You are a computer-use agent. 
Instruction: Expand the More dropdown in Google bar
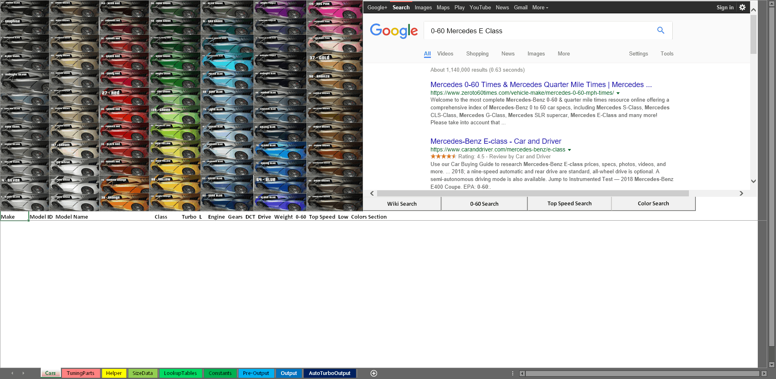pyautogui.click(x=540, y=7)
